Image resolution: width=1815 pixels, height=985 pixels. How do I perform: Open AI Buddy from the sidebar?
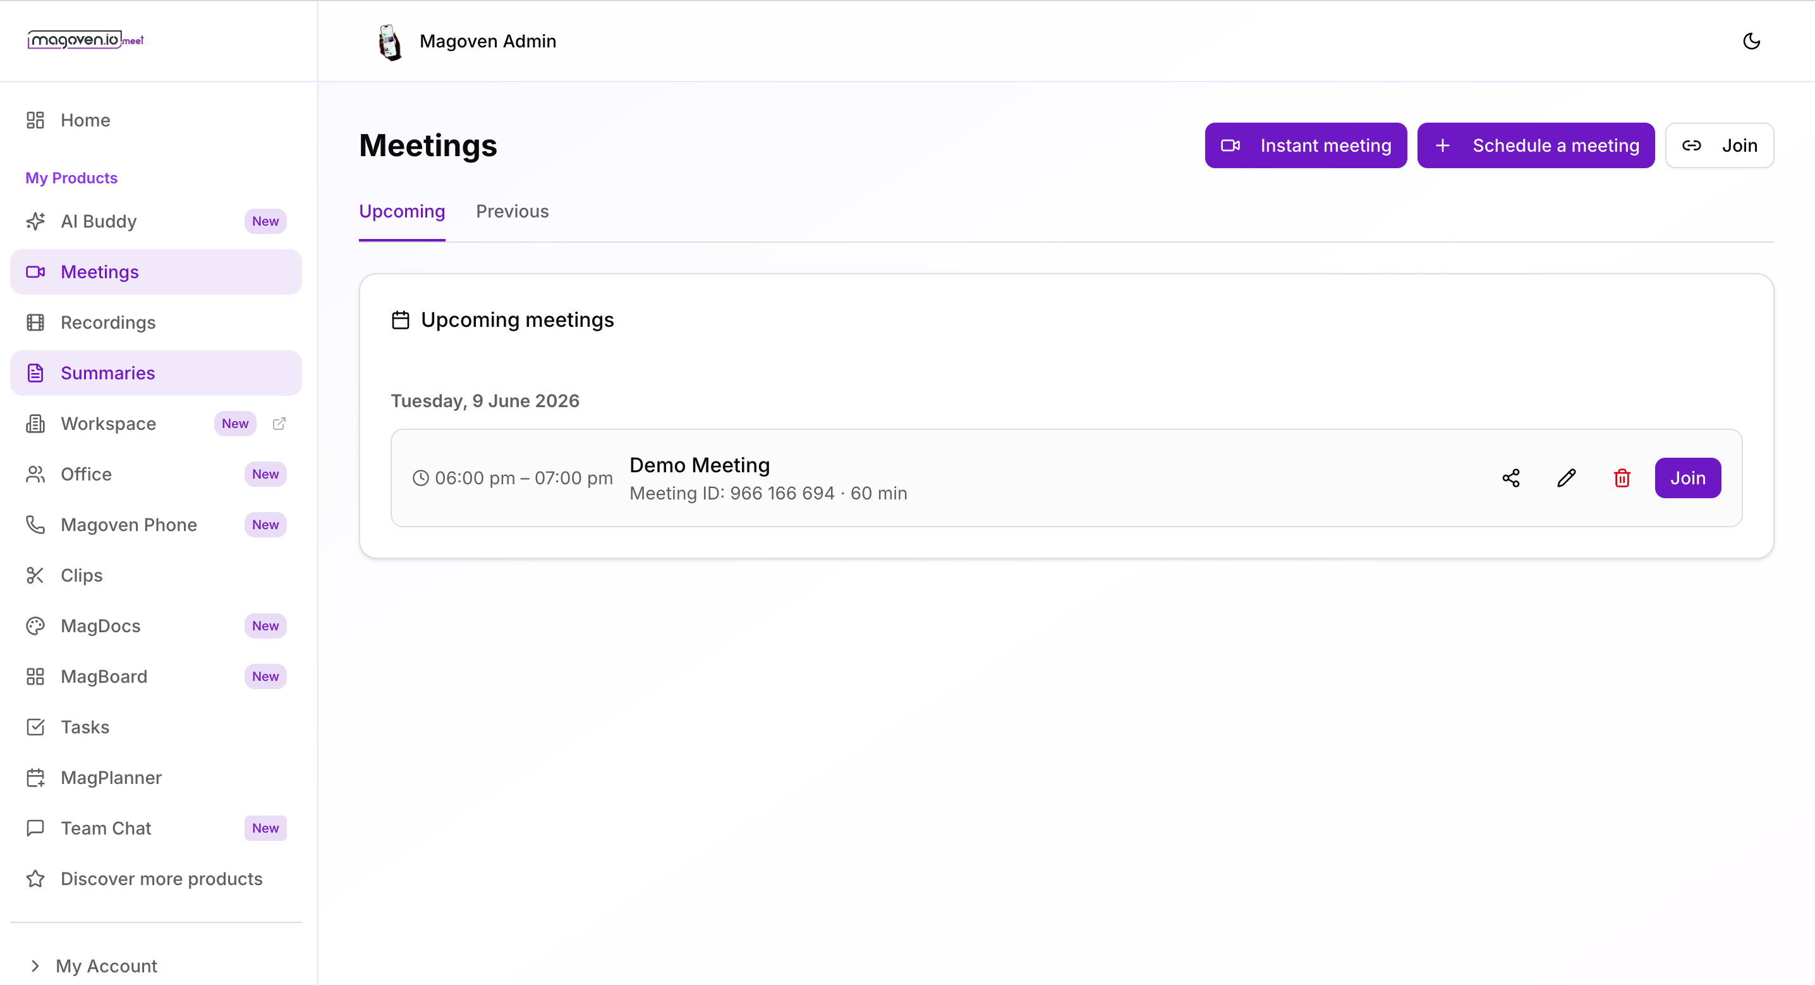pos(155,221)
